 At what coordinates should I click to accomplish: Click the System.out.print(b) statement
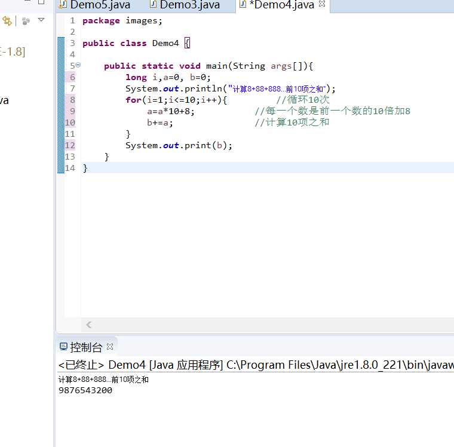point(179,145)
